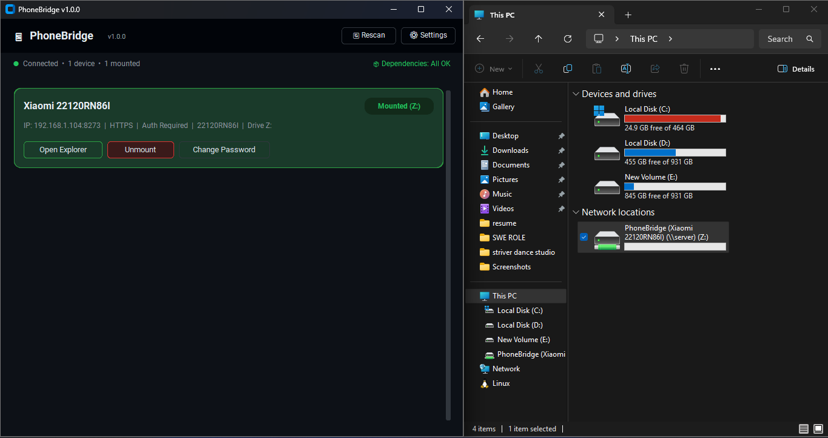Viewport: 828px width, 438px height.
Task: Open PhoneBridge Settings
Action: pyautogui.click(x=428, y=35)
